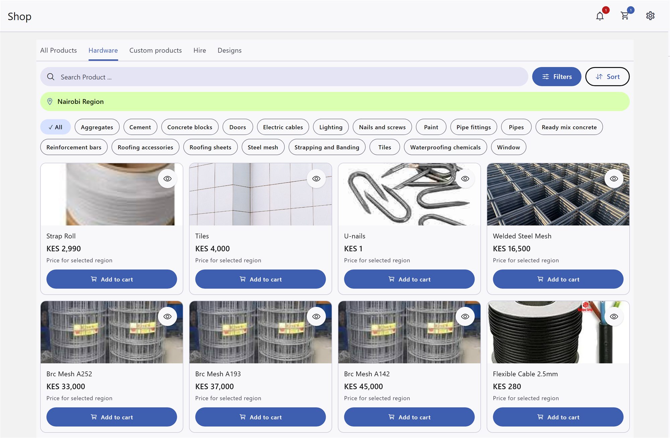The height and width of the screenshot is (438, 670).
Task: Filter by Roofing accessories
Action: click(x=145, y=147)
